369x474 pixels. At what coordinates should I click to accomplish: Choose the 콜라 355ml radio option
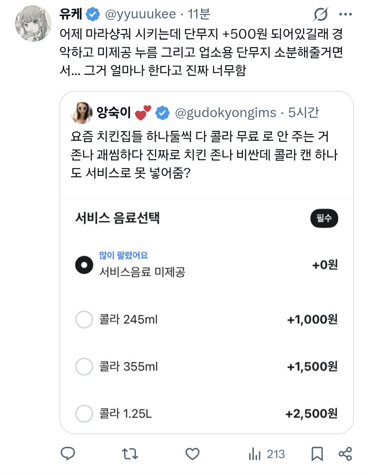[84, 367]
